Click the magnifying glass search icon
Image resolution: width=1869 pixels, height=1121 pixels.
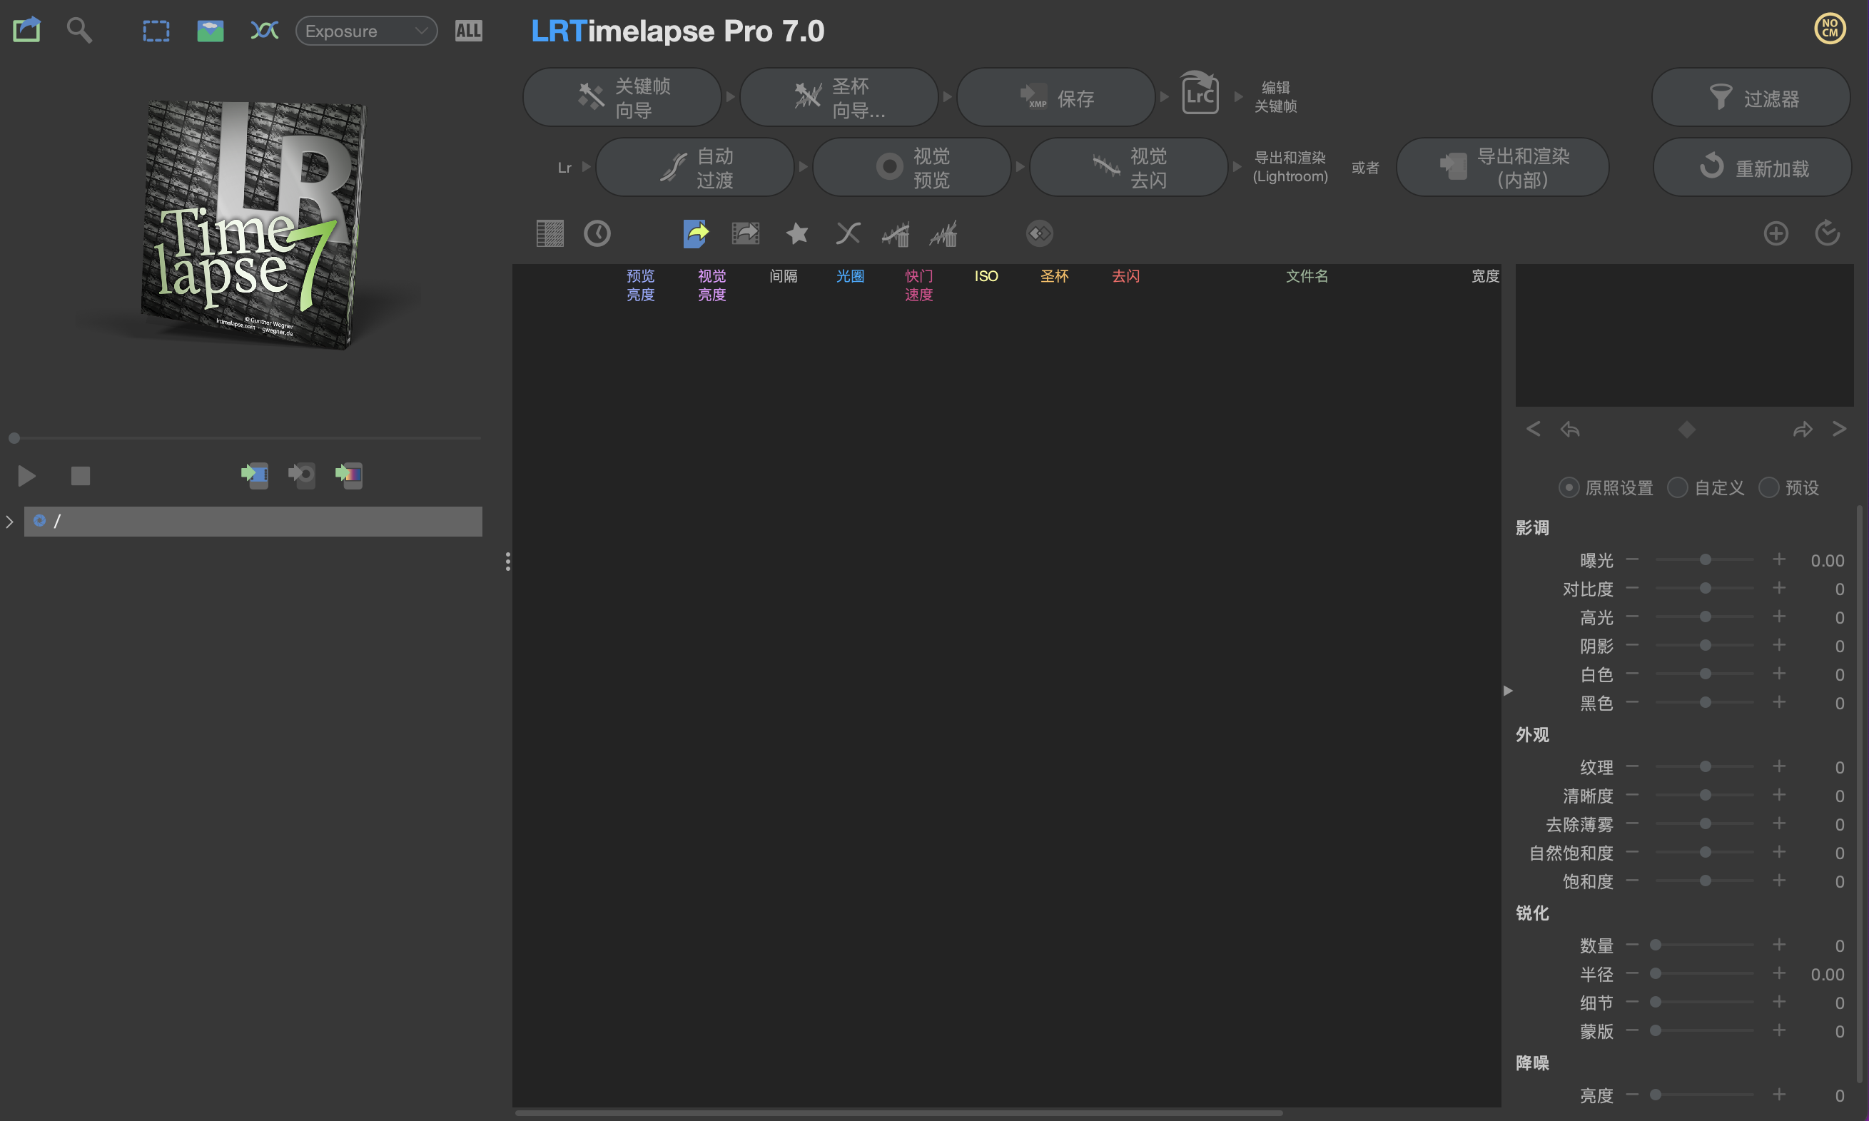coord(78,30)
